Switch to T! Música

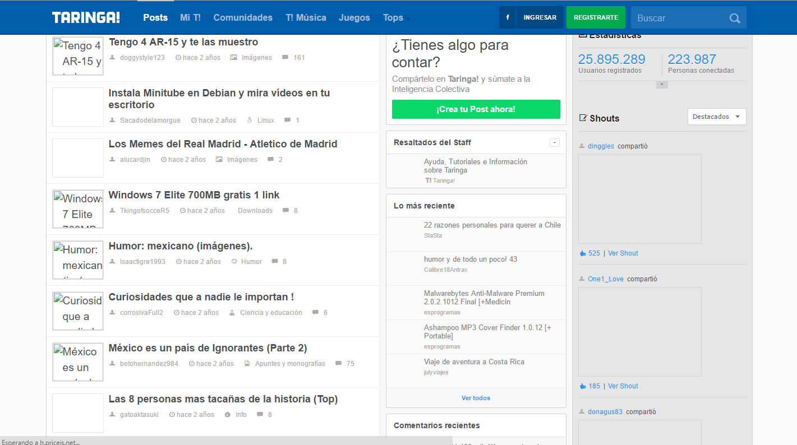tap(306, 17)
